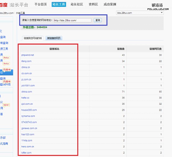The height and width of the screenshot is (157, 172).
Task: Open the zjol.com.cn domain link
Action: click(x=27, y=104)
